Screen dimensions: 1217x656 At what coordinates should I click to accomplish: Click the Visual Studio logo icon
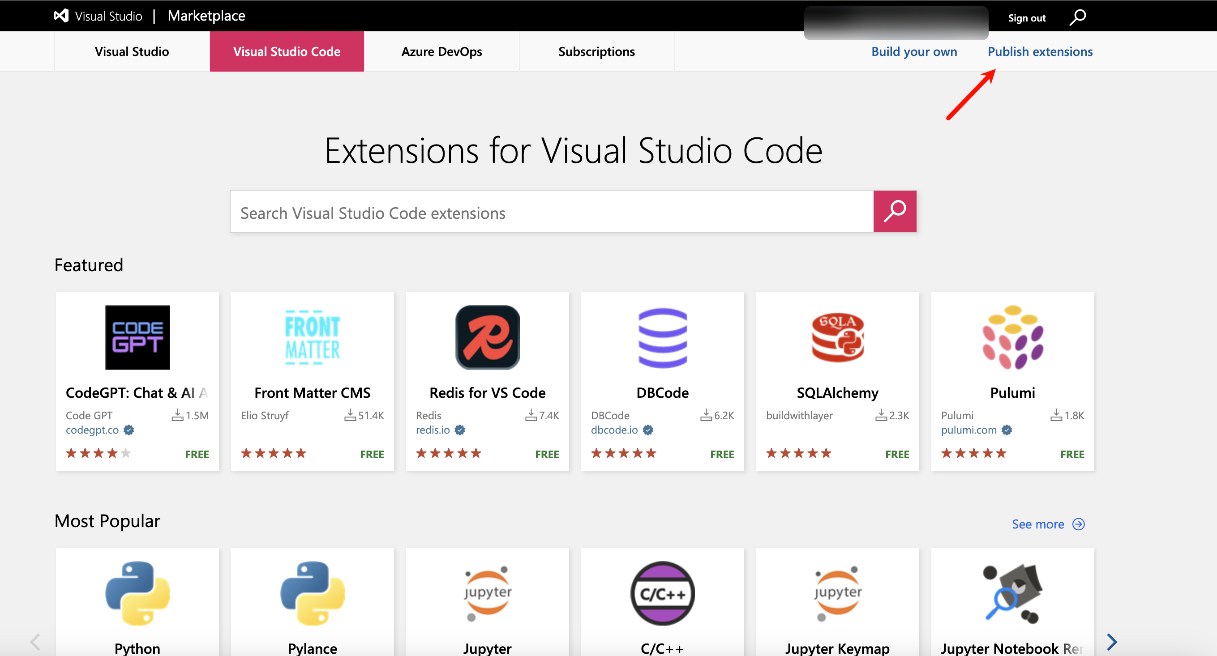click(61, 16)
